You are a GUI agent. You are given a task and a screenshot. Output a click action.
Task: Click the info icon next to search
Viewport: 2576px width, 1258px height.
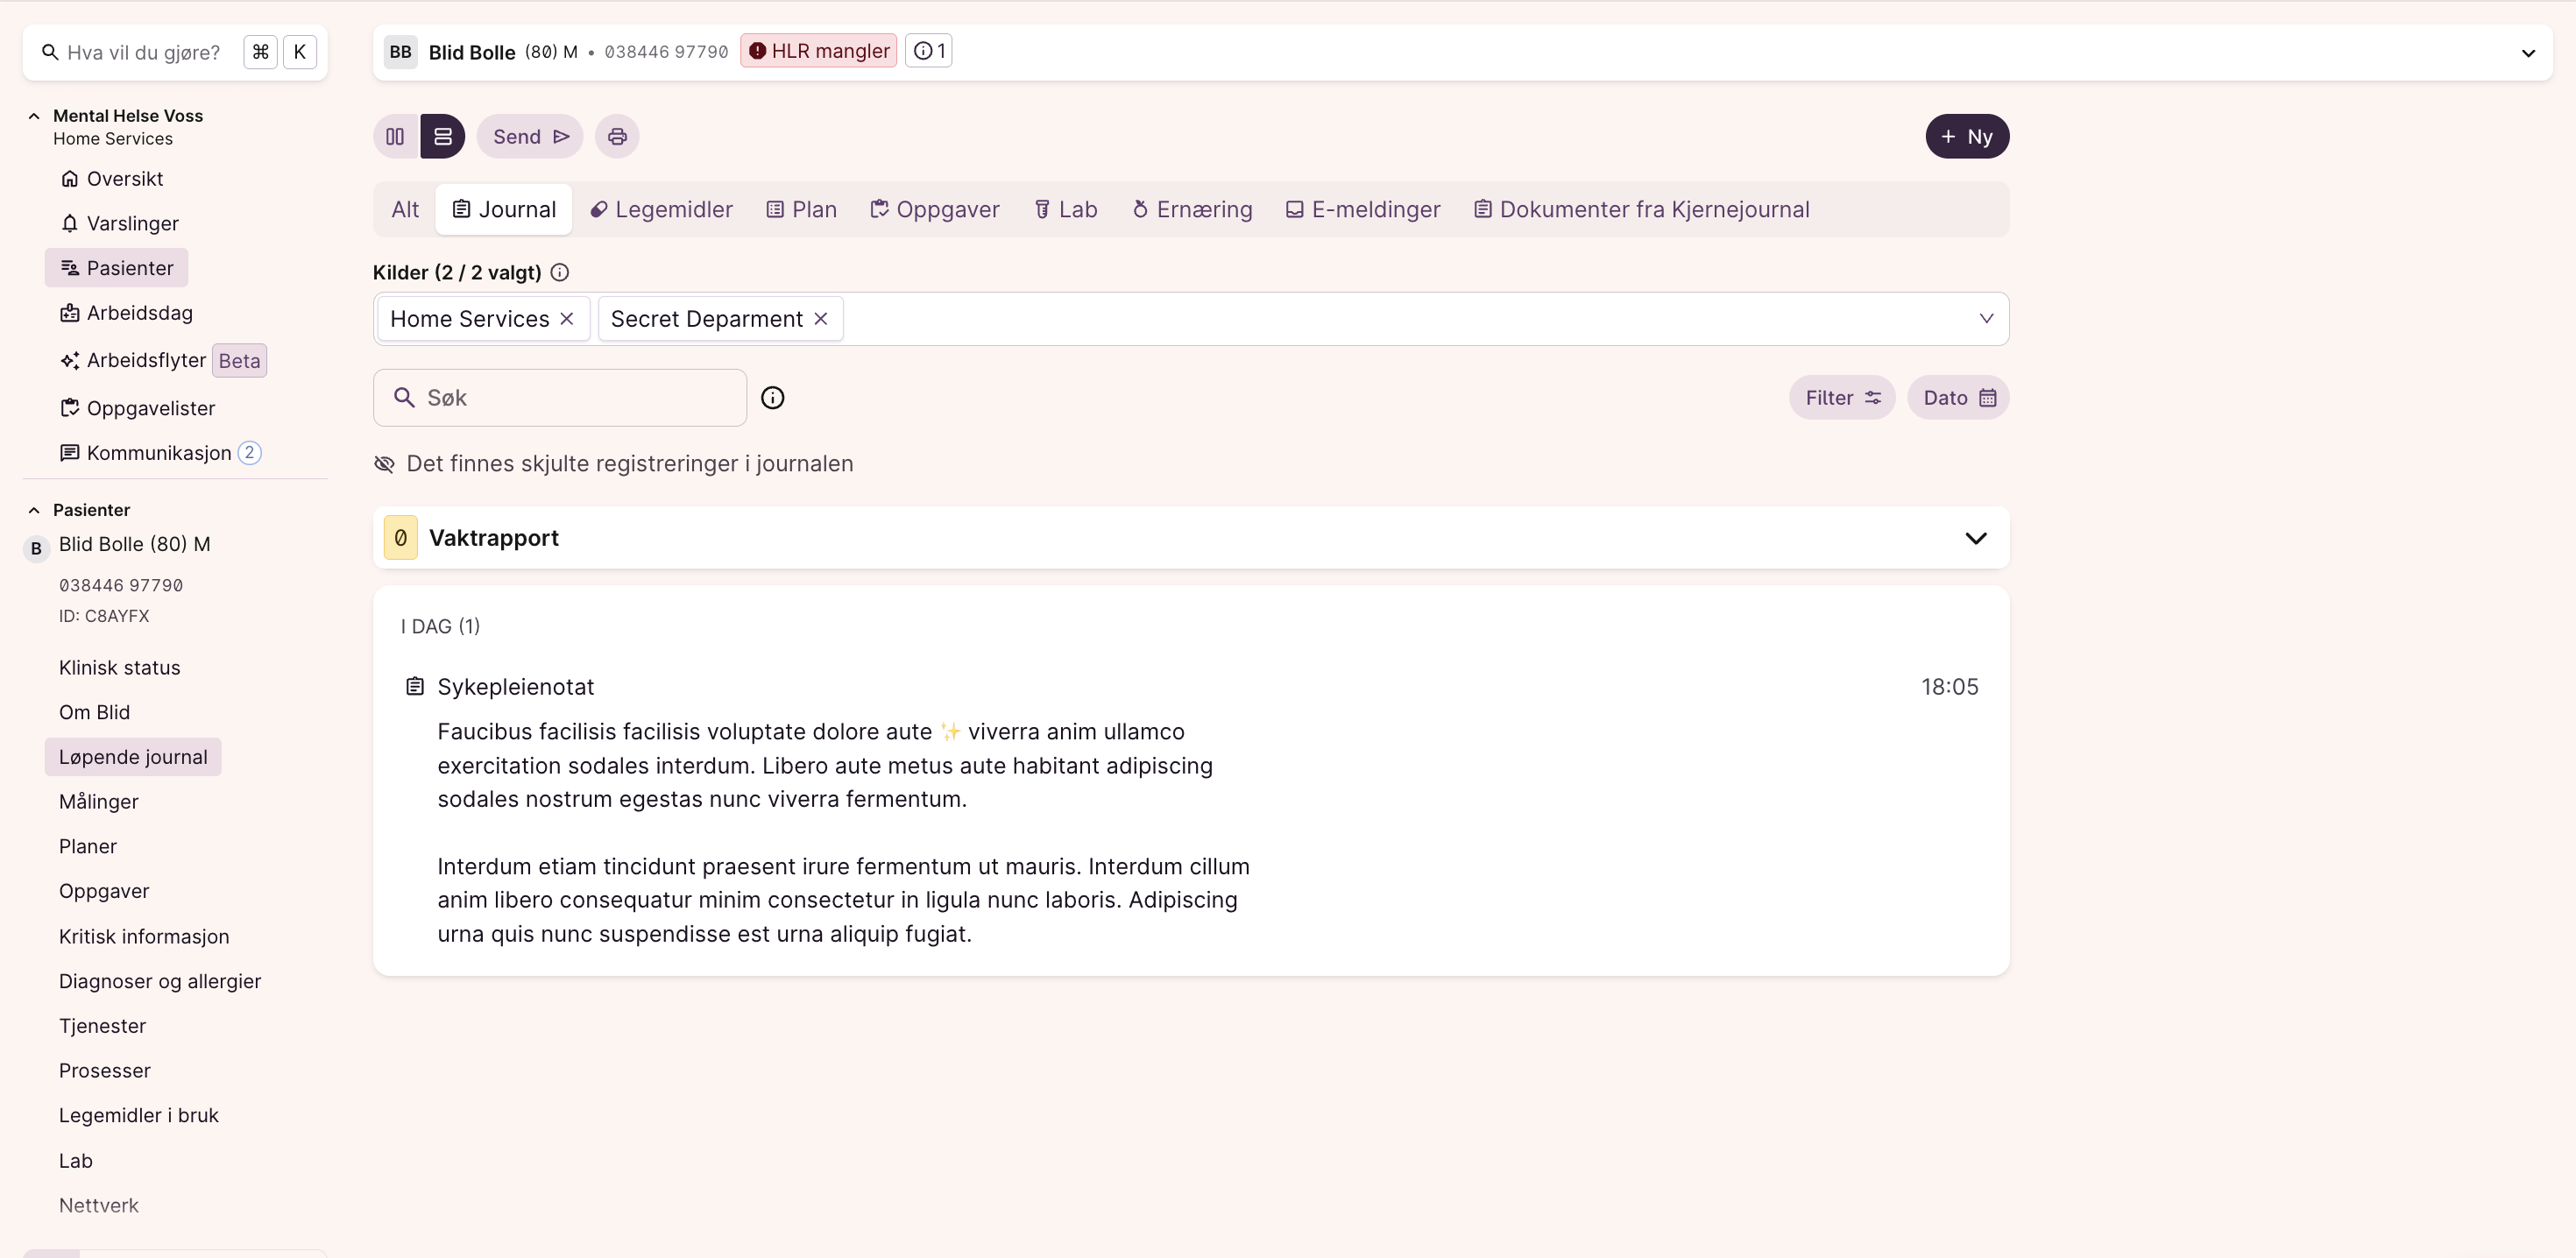772,398
